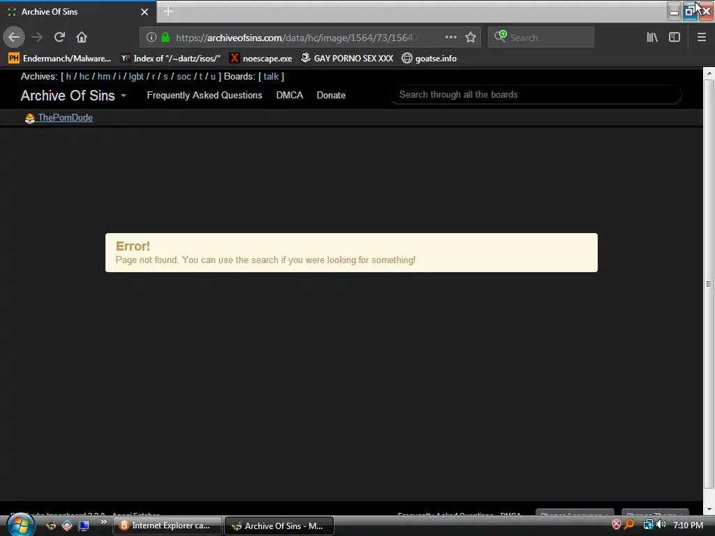715x536 pixels.
Task: Open the goatse.info bookmark
Action: click(429, 59)
